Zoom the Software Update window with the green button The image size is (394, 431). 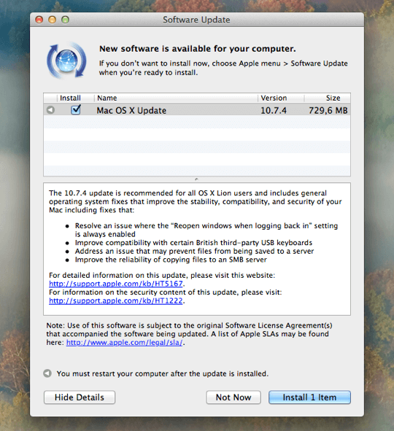click(x=65, y=20)
